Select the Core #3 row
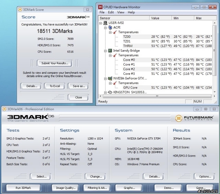The image size is (220, 194). click(167, 74)
